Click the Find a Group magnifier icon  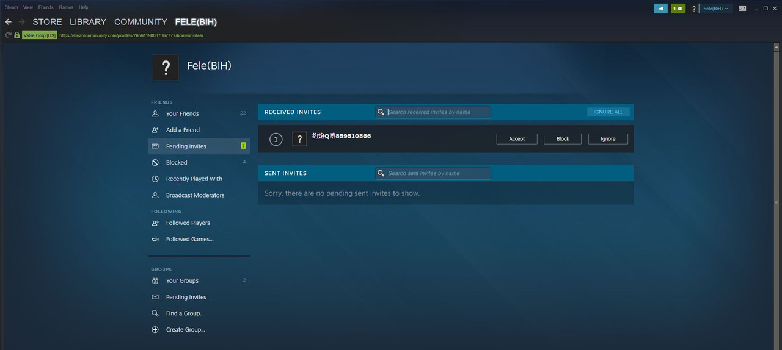(x=155, y=313)
